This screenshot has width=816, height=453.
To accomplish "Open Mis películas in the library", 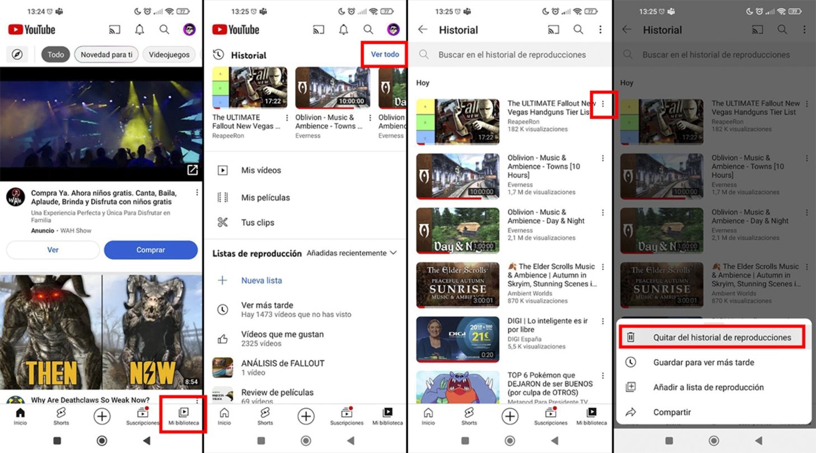I will click(x=305, y=197).
